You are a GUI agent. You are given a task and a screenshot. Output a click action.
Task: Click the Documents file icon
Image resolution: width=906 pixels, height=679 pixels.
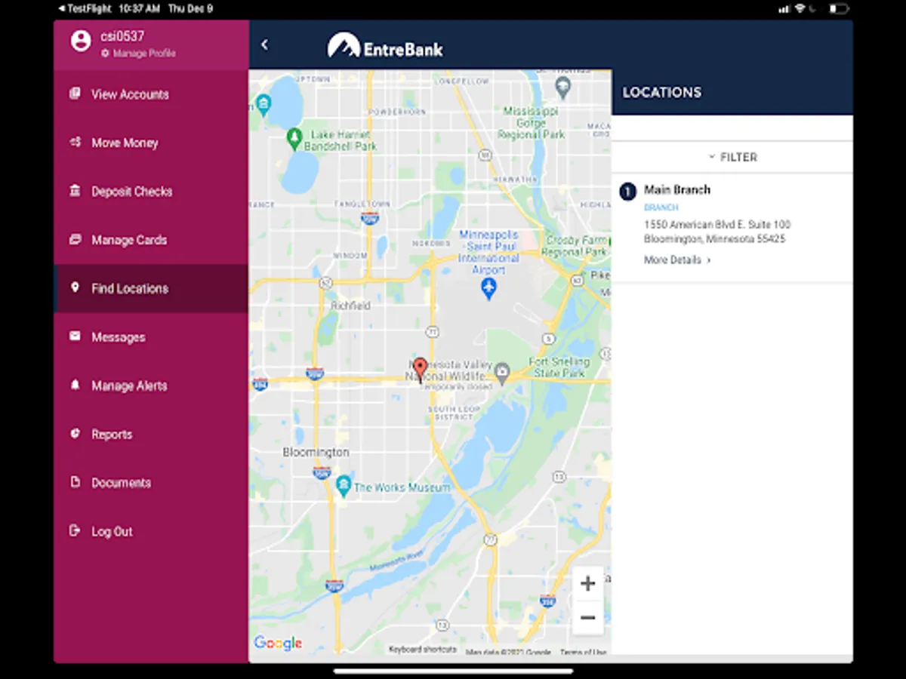click(75, 482)
